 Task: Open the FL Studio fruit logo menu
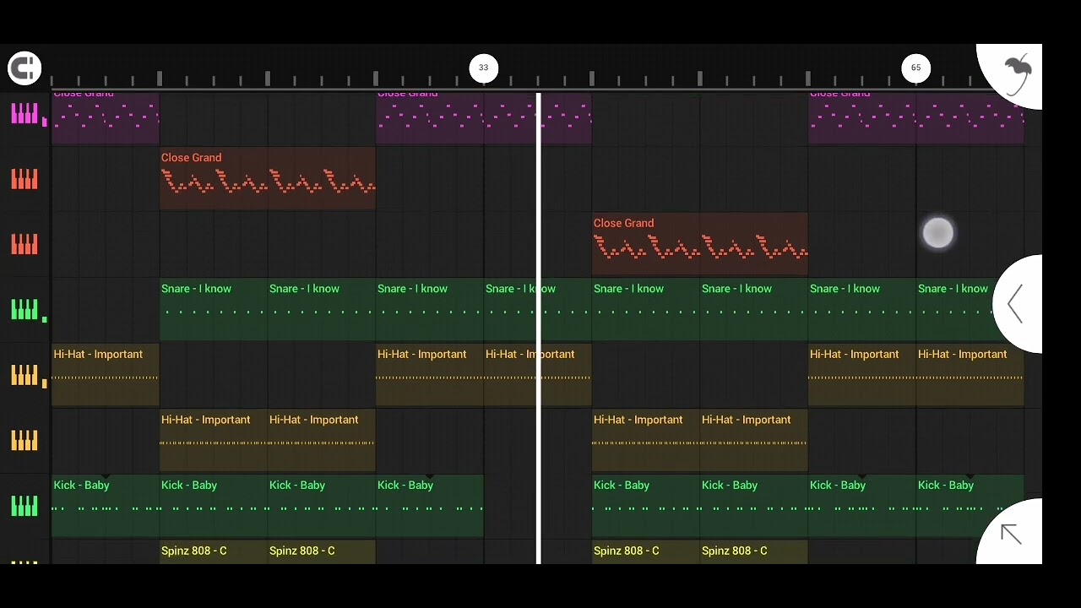pyautogui.click(x=1019, y=73)
